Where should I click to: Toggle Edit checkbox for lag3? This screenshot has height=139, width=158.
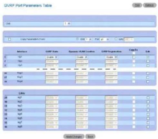tap(148, 106)
